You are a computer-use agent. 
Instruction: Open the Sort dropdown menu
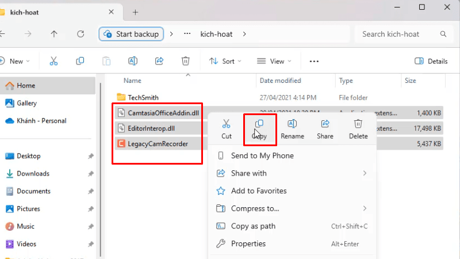[x=225, y=61]
